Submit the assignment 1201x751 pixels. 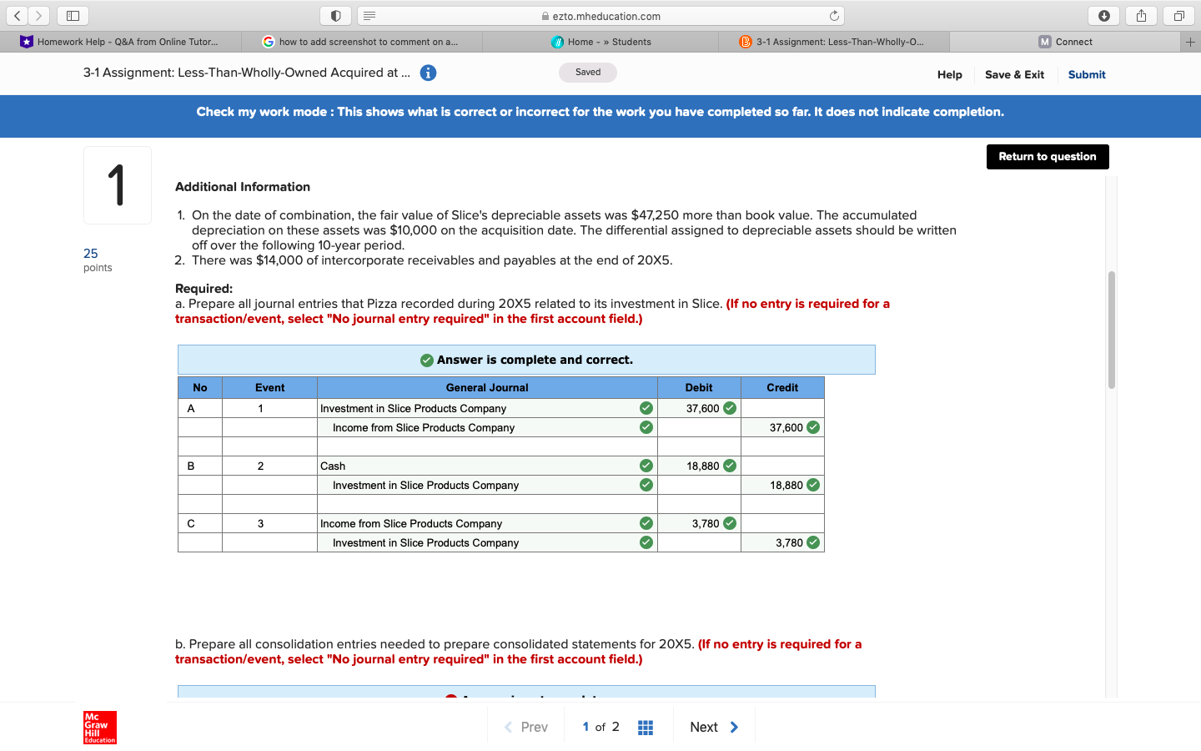point(1087,74)
